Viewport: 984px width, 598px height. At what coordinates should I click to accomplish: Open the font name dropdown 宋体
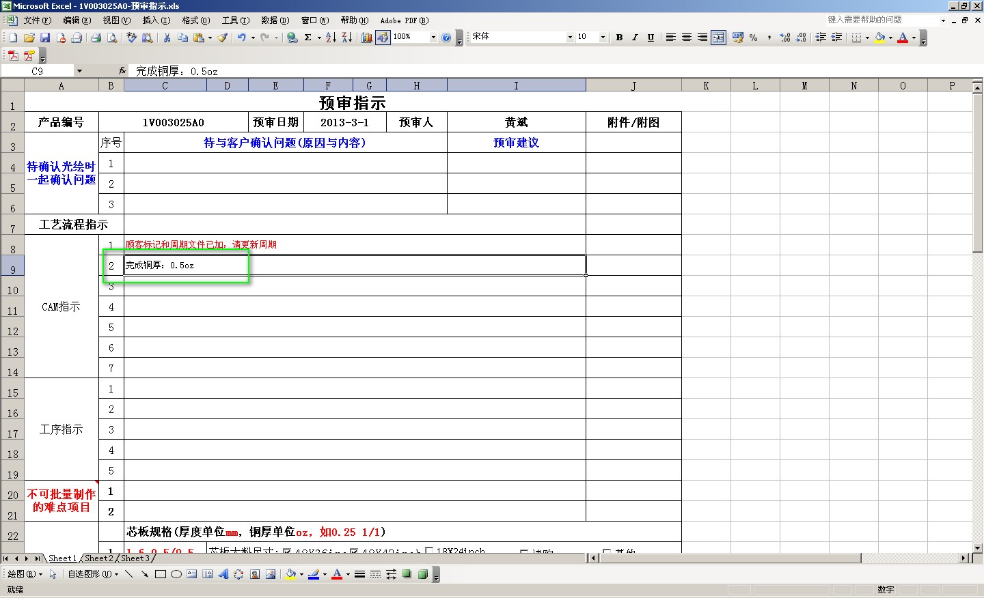tap(570, 38)
